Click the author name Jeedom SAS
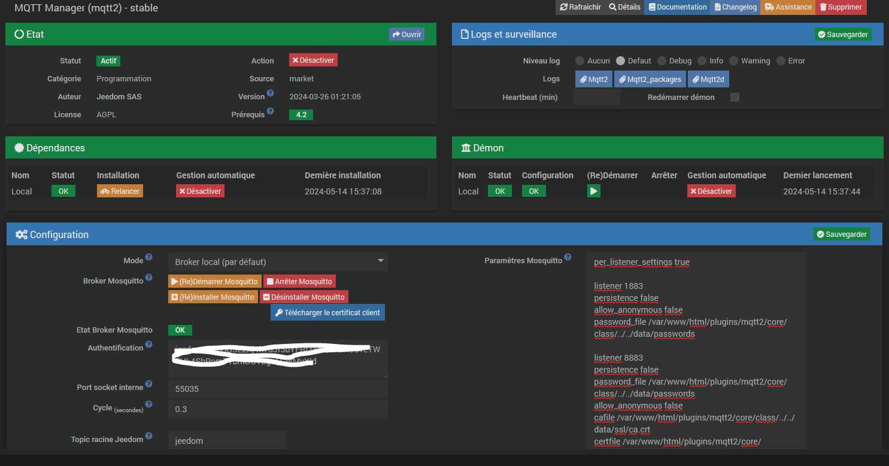 (119, 96)
